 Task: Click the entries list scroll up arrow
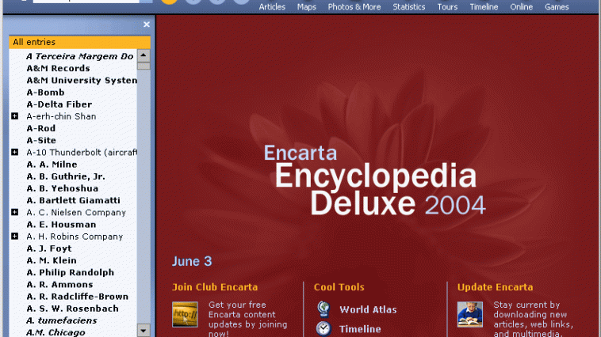pyautogui.click(x=144, y=55)
